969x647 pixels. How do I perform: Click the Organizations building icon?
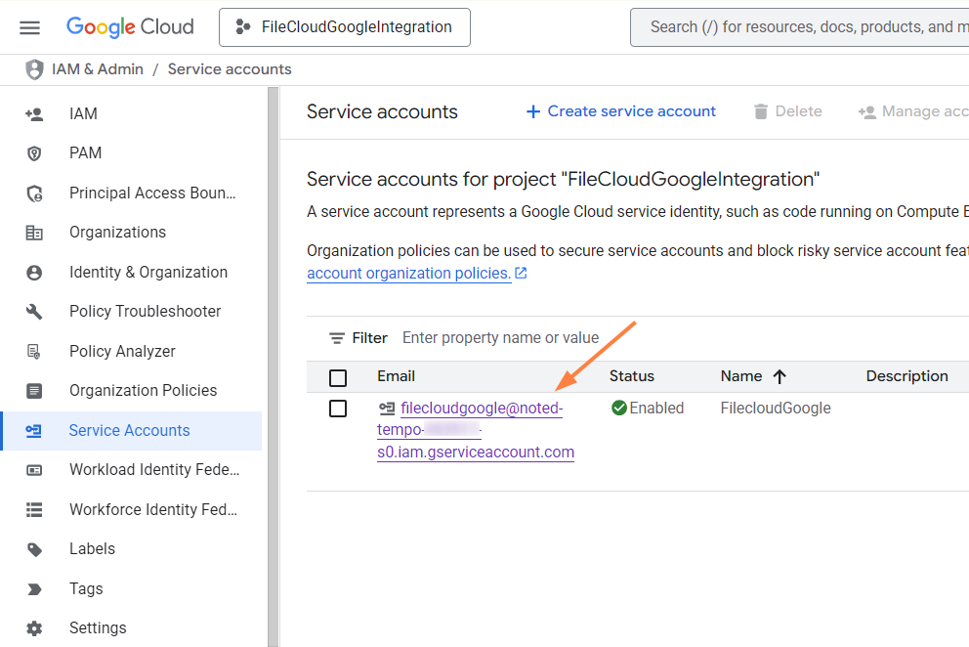pyautogui.click(x=34, y=233)
